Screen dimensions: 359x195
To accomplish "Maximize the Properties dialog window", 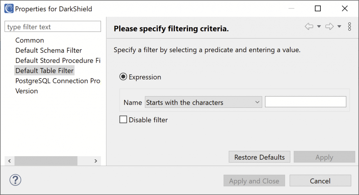I will pos(318,8).
